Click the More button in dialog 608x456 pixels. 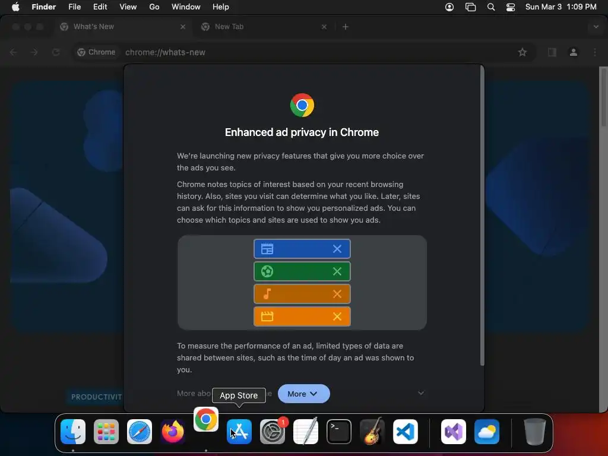pyautogui.click(x=303, y=394)
